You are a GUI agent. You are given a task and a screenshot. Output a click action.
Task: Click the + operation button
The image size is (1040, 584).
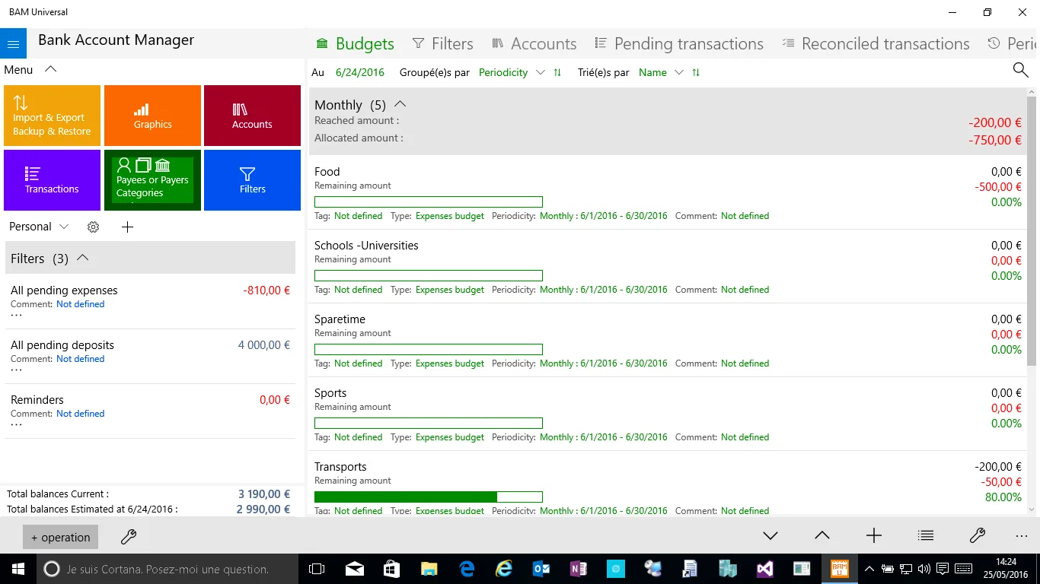pos(60,537)
